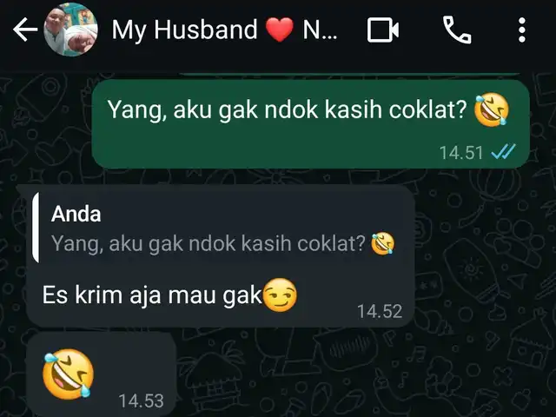
Task: Tap the Anda sender label in quote
Action: click(x=76, y=214)
